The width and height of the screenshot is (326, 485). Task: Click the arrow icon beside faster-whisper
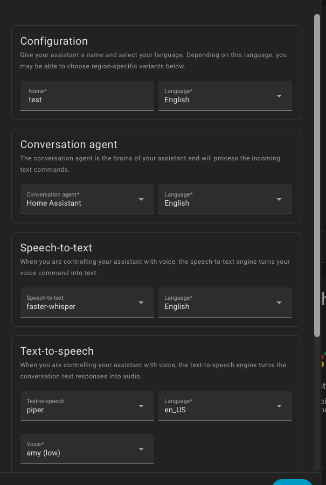tap(141, 303)
